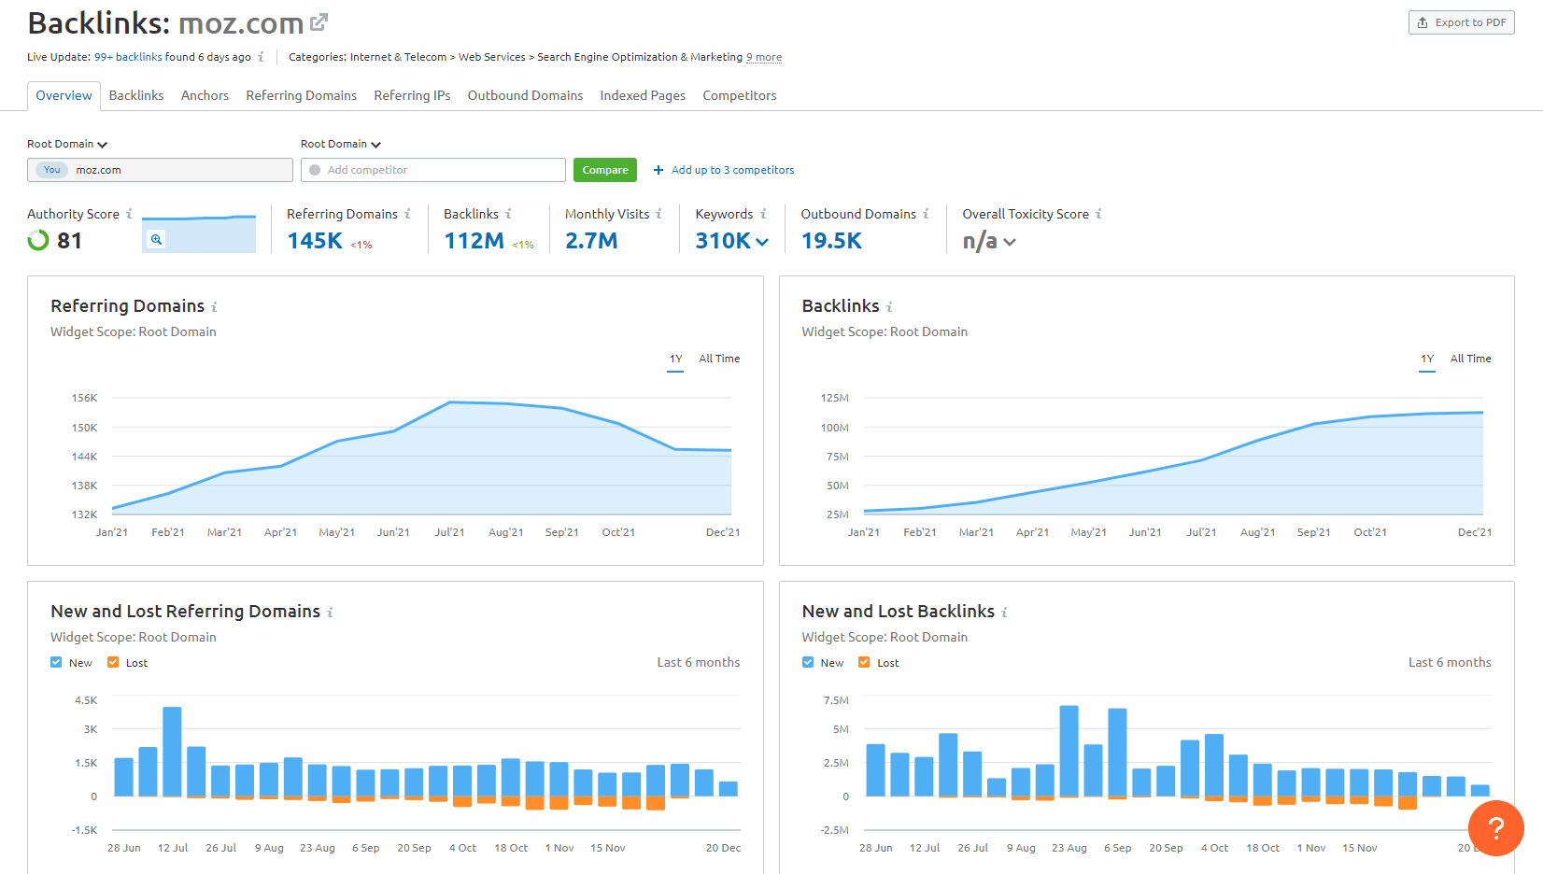1543x874 pixels.
Task: Click New and Lost Referring Domains info icon
Action: pos(330,613)
